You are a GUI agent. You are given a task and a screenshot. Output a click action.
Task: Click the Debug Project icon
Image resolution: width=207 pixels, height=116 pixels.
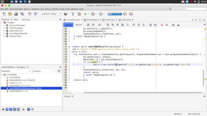click(x=93, y=14)
